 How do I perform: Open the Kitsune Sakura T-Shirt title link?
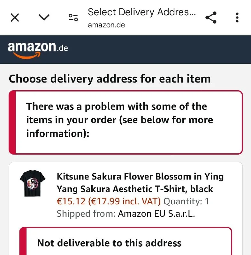tap(140, 183)
